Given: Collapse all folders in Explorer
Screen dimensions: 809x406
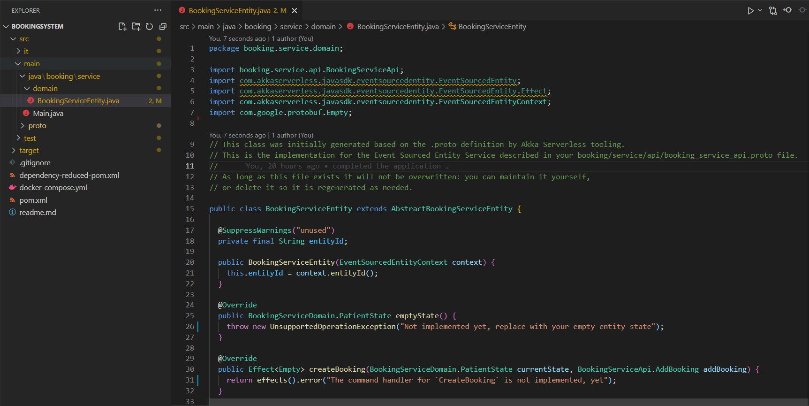Looking at the screenshot, I should (x=163, y=26).
